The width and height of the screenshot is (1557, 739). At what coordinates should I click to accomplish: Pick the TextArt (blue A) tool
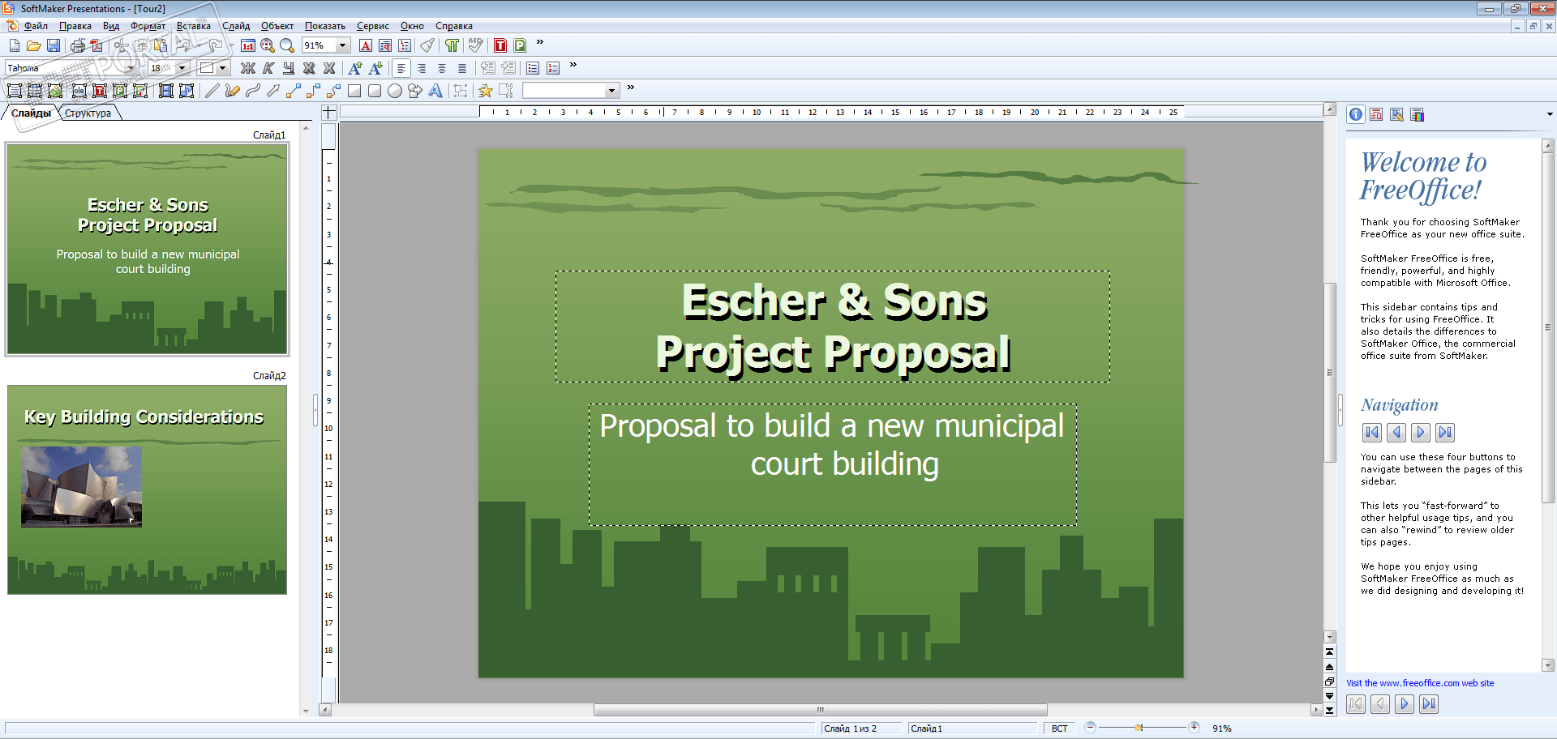point(435,91)
